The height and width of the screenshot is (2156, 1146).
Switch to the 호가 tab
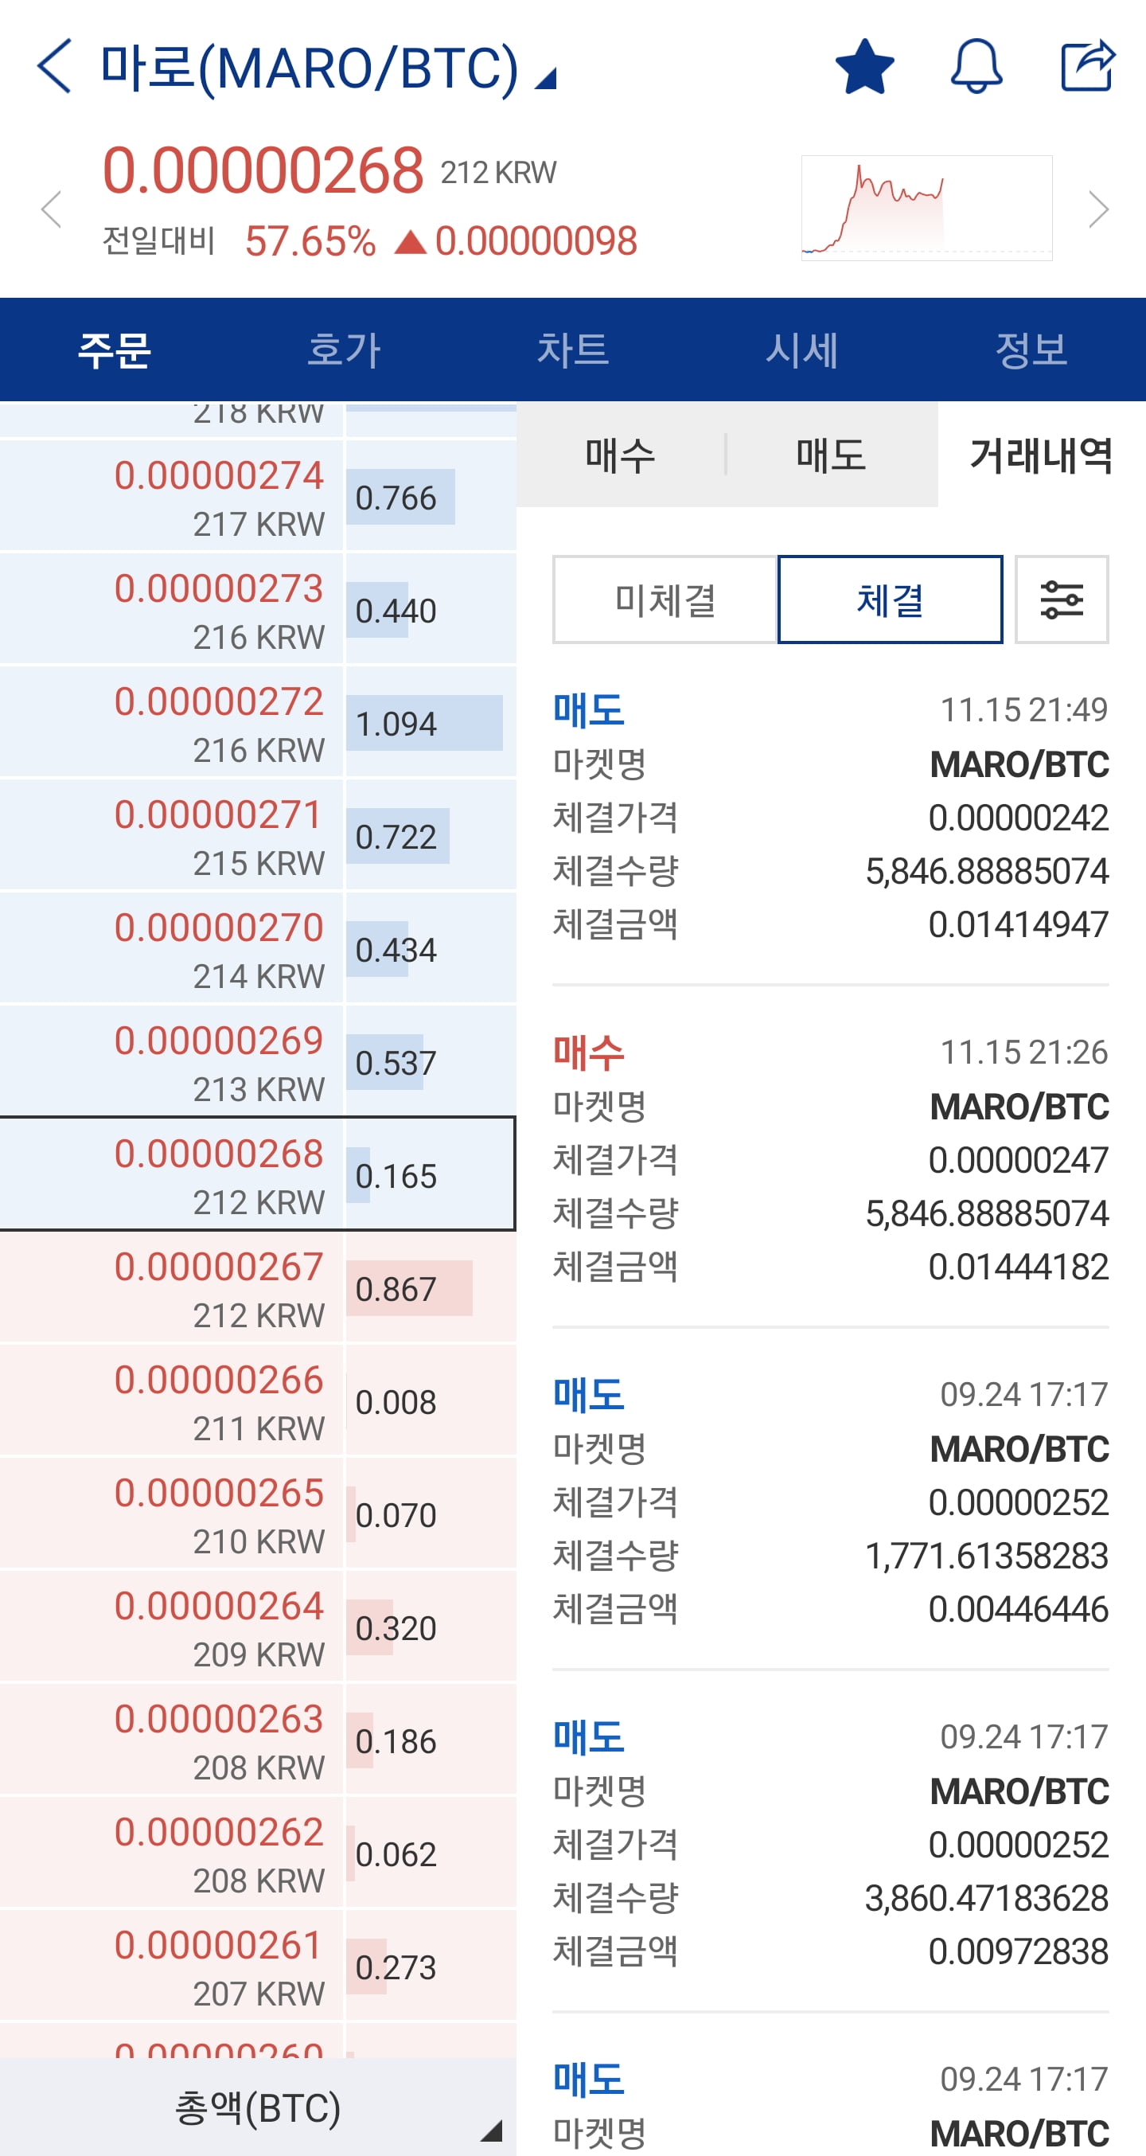[344, 349]
